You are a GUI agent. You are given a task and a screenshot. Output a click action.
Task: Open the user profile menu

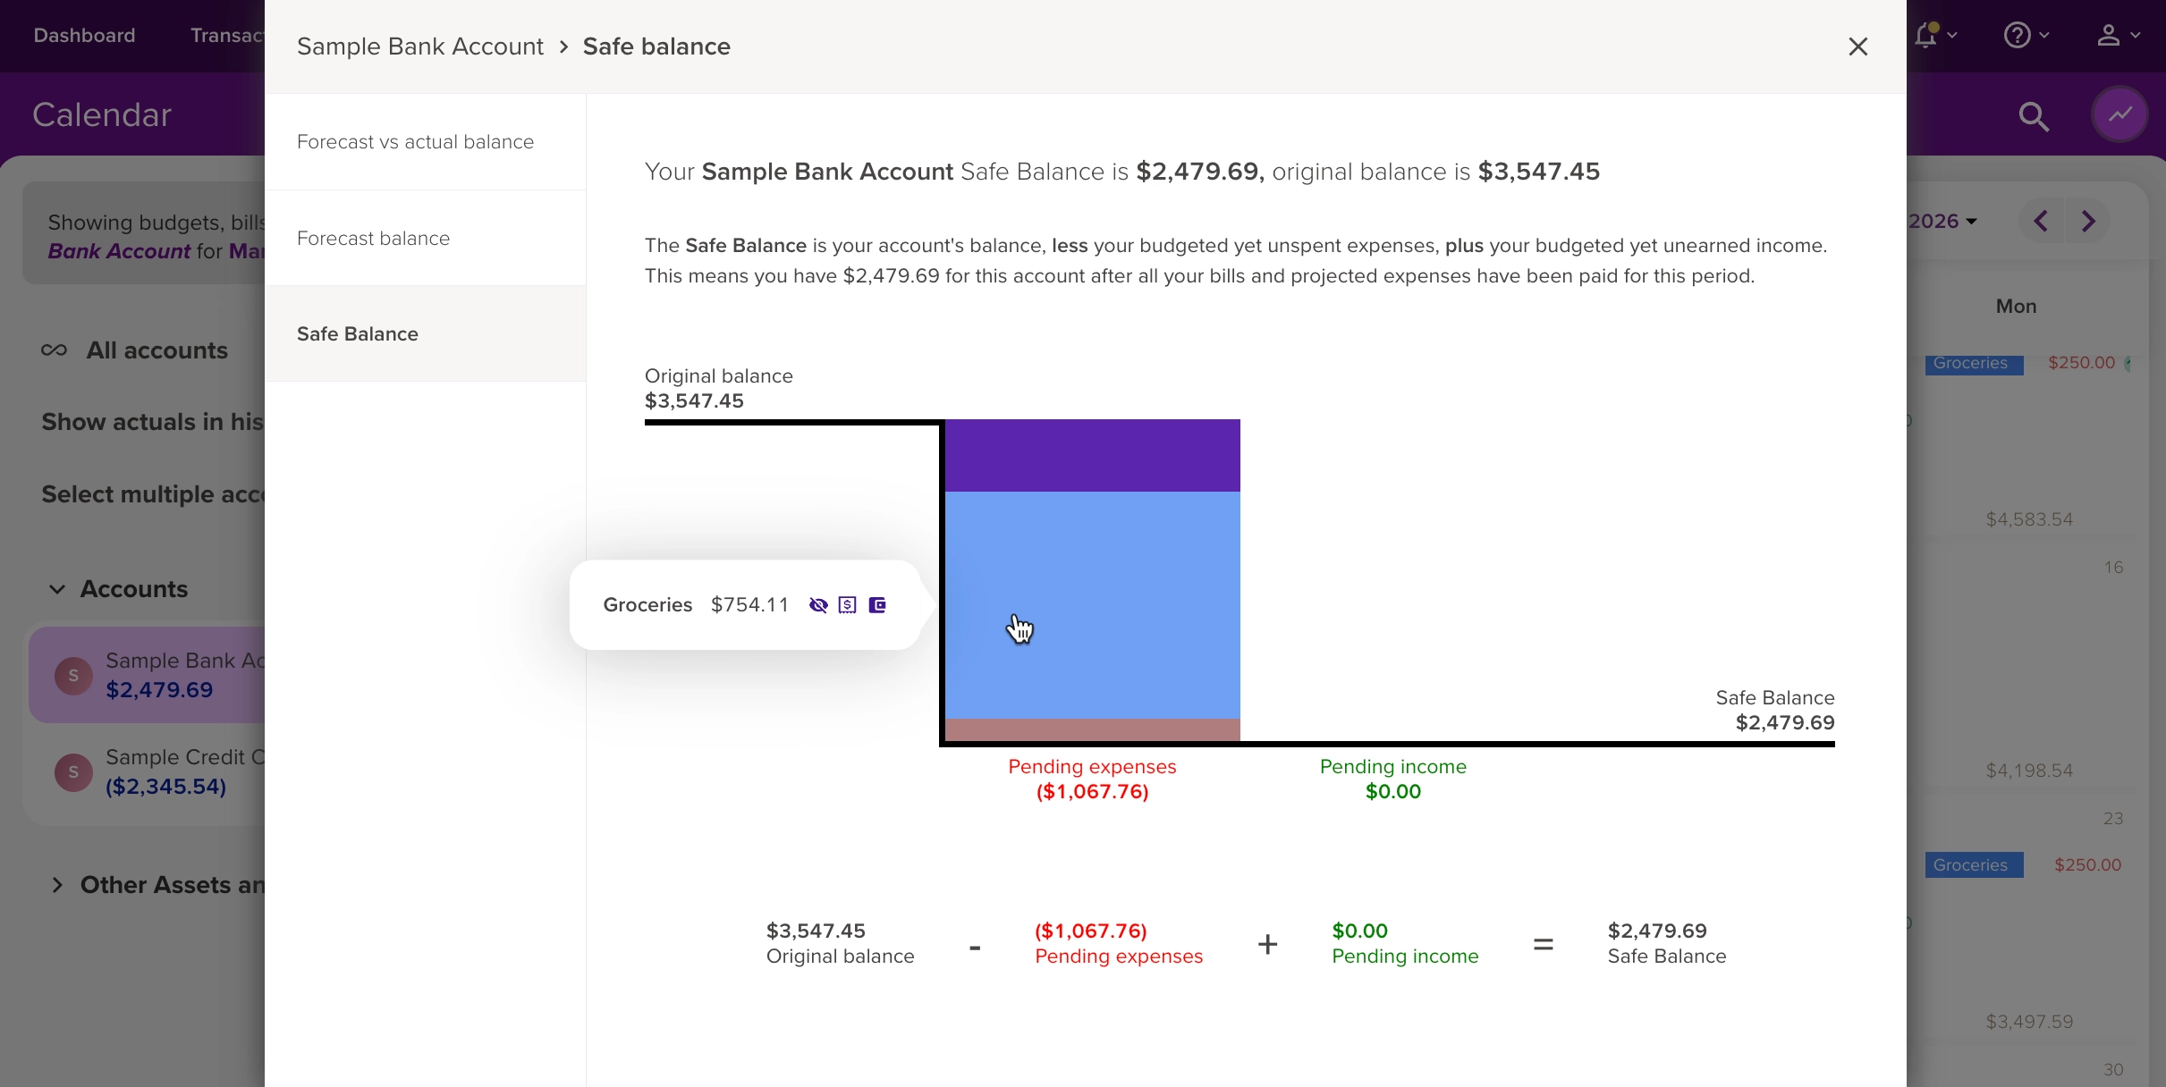(x=2108, y=35)
